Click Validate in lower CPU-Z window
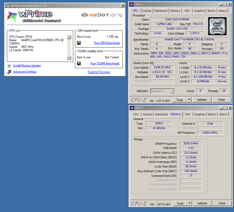The height and width of the screenshot is (212, 234). 202,203
